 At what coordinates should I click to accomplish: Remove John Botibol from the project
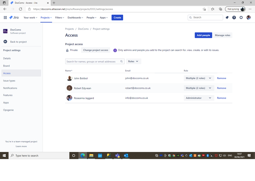222,78
